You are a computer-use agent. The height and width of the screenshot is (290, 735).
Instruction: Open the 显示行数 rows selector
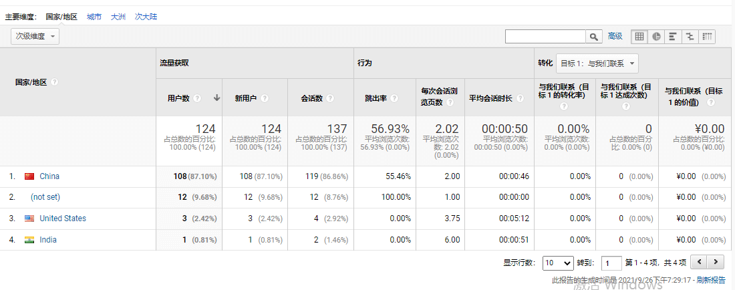558,263
